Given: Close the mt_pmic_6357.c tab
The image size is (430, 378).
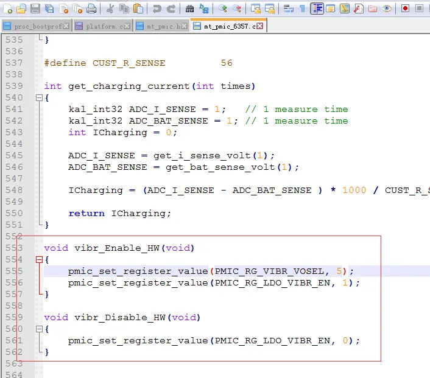Looking at the screenshot, I should coord(259,26).
